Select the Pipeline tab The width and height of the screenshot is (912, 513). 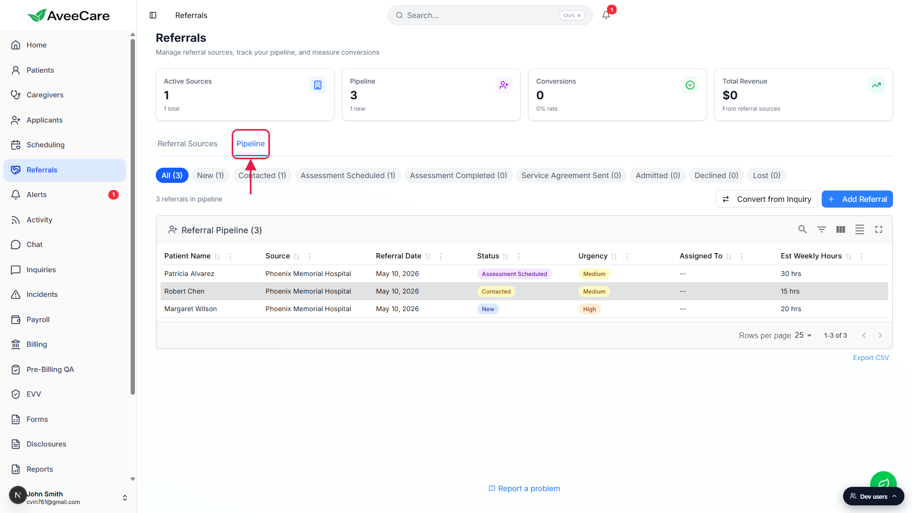[x=251, y=143]
